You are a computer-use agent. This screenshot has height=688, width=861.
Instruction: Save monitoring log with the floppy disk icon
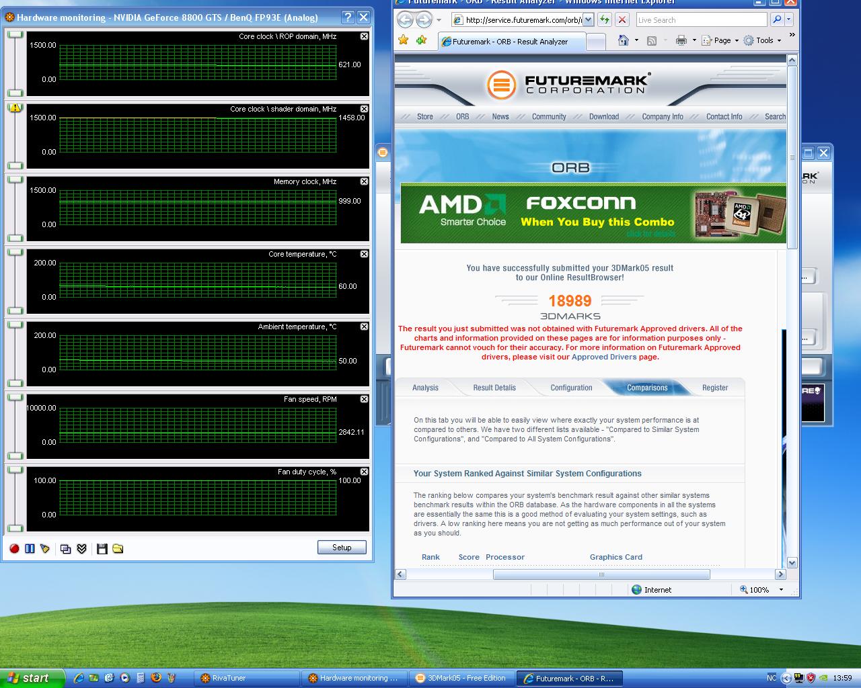coord(102,549)
